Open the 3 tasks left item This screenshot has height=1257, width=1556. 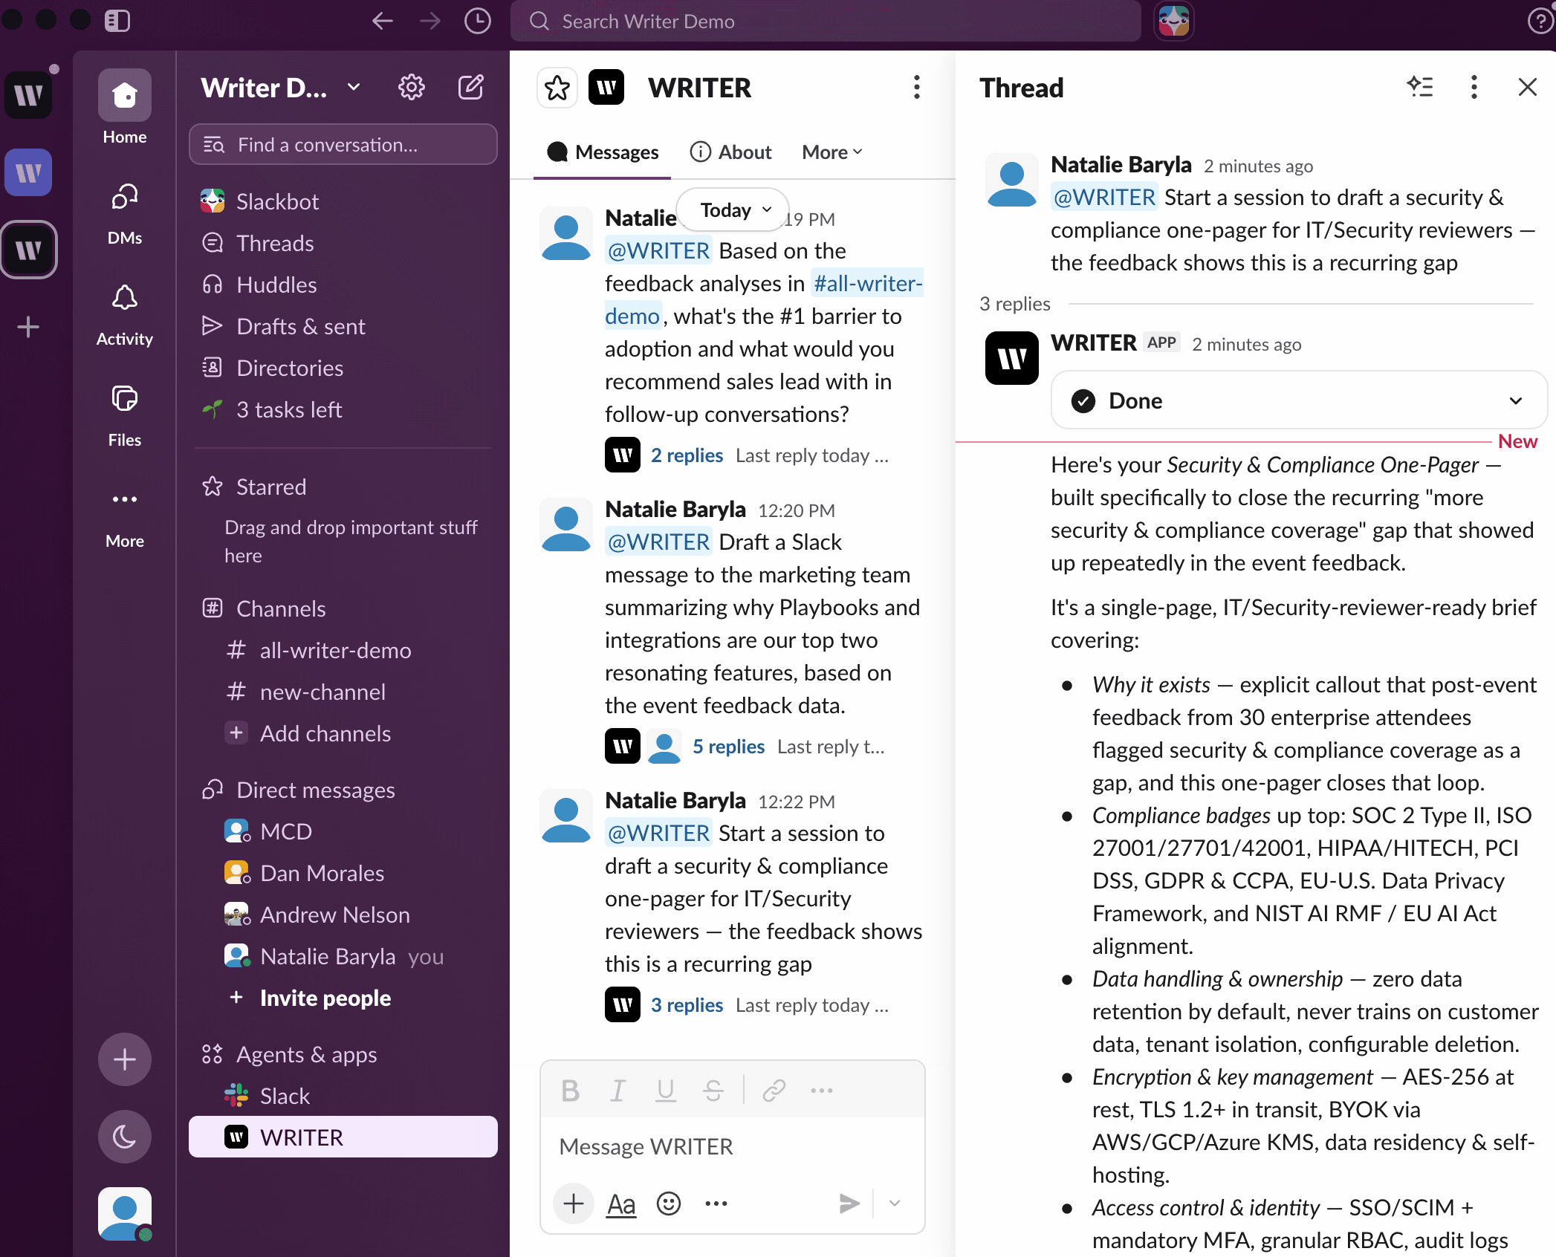[x=343, y=409]
